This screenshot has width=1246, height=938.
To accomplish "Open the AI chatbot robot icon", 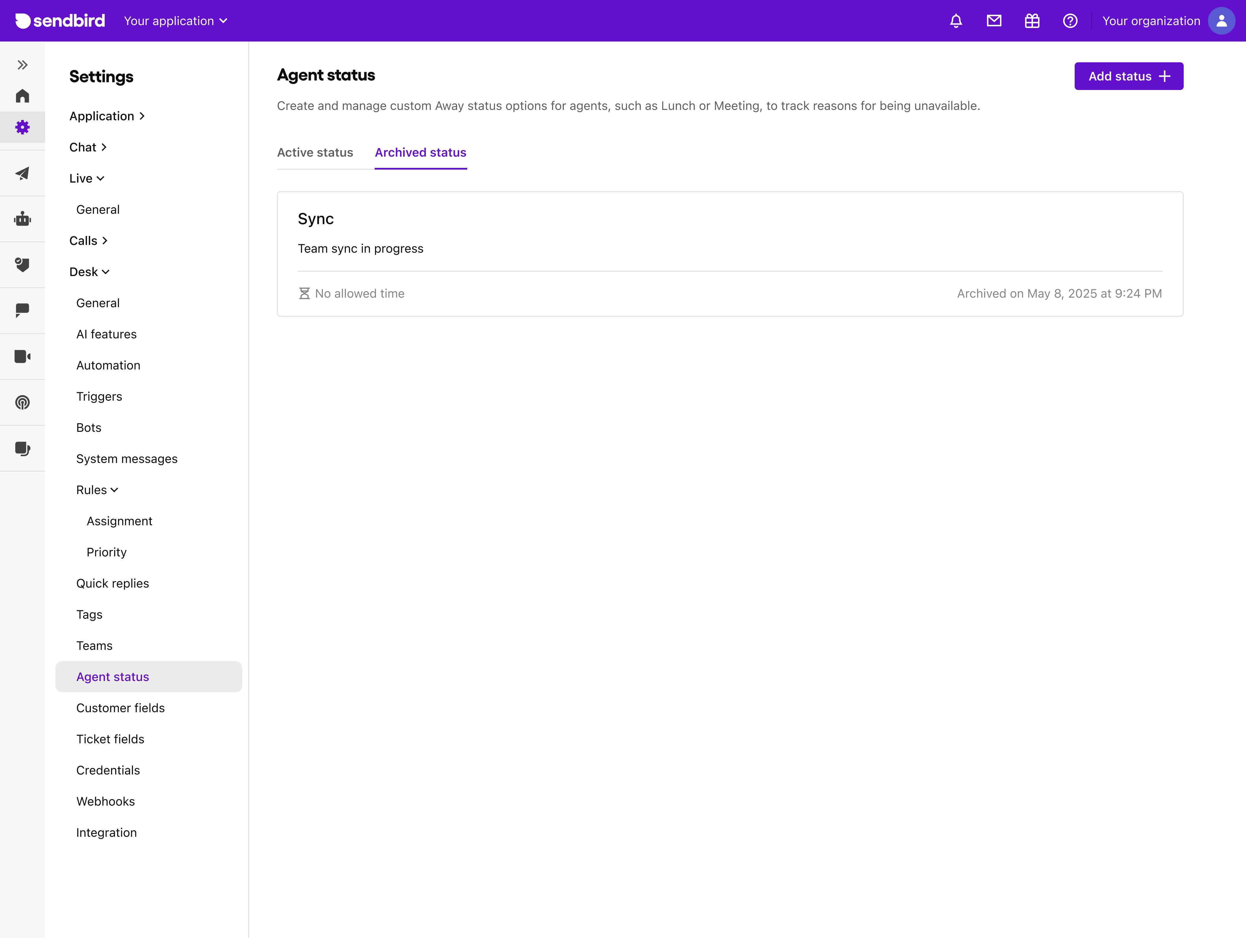I will pyautogui.click(x=22, y=219).
